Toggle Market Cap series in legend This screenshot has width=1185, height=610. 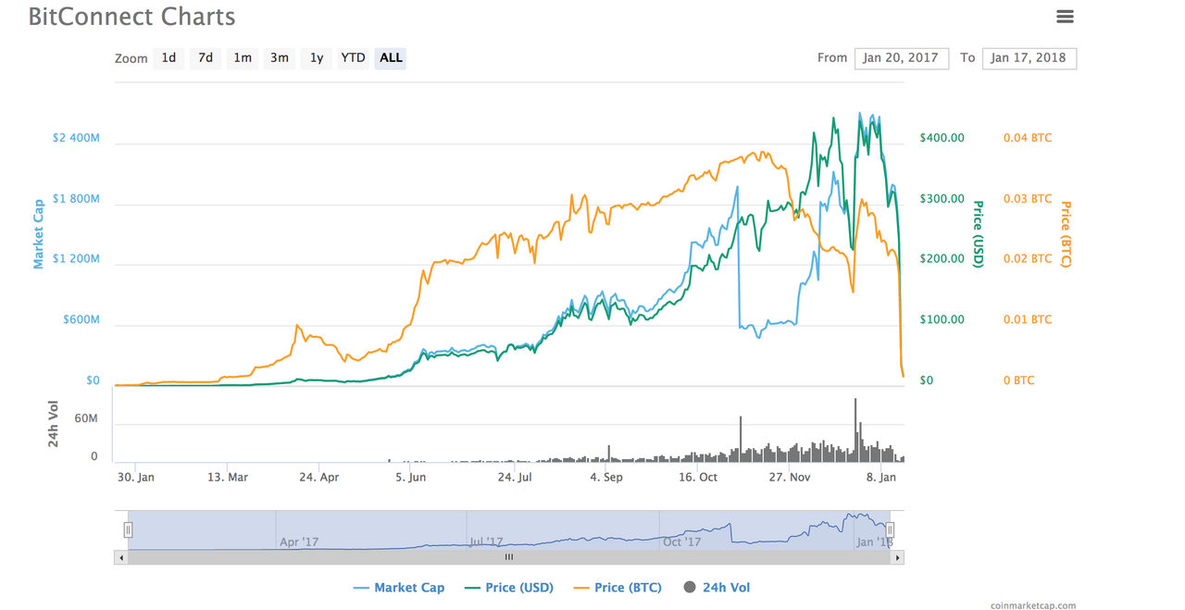click(399, 588)
